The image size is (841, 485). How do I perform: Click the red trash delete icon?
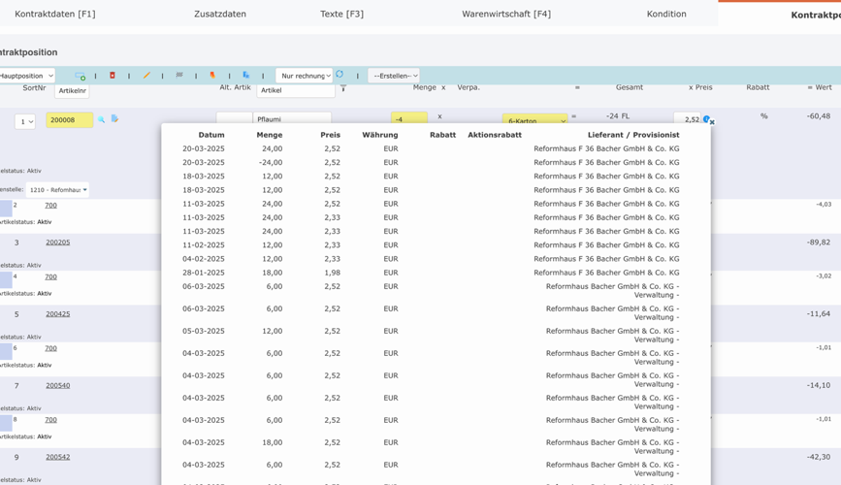point(113,76)
